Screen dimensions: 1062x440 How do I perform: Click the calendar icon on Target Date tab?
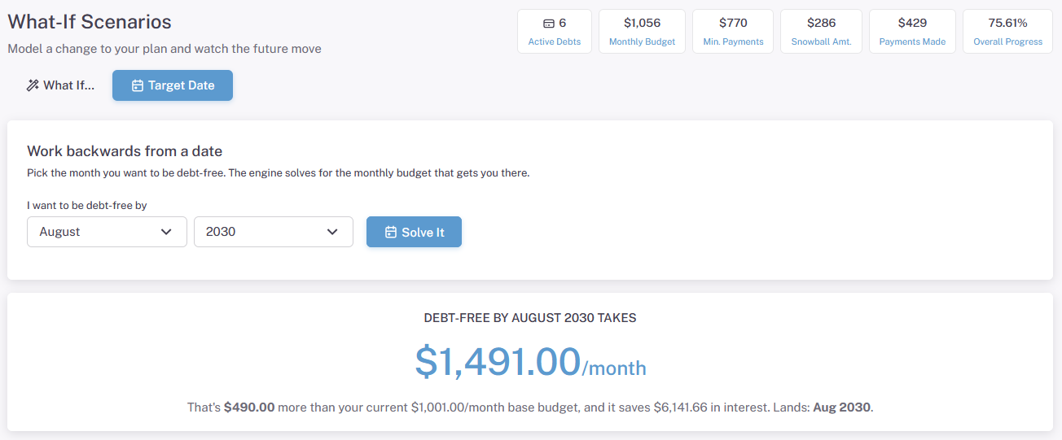pos(138,85)
